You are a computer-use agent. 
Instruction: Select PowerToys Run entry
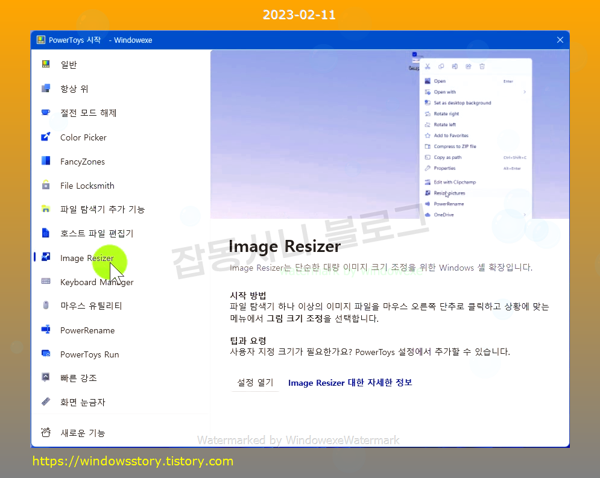point(89,354)
